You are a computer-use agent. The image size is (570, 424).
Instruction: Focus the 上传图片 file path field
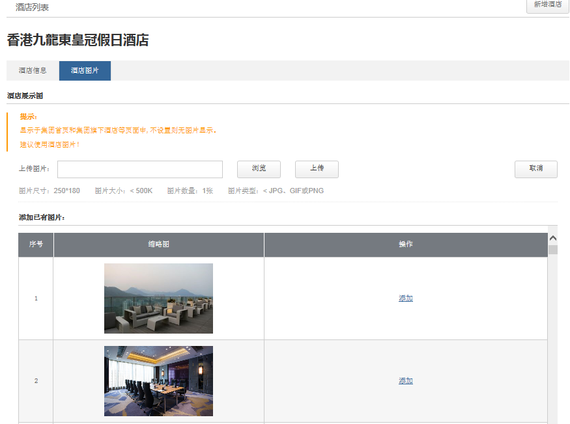pos(140,169)
